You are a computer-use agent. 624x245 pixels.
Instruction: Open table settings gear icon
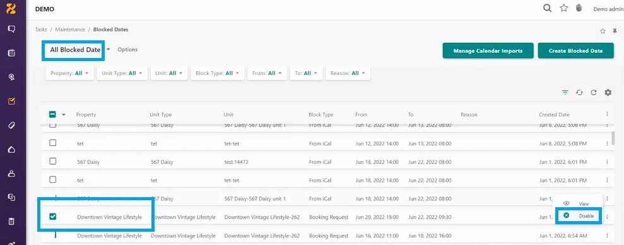coord(608,93)
